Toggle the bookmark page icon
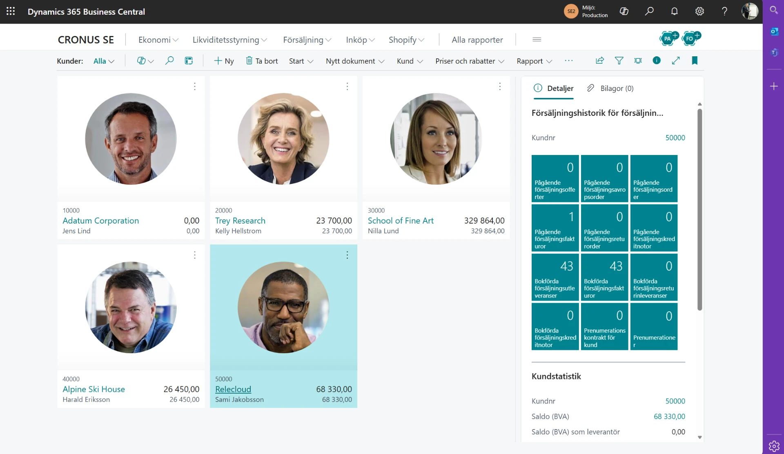The image size is (784, 454). [x=695, y=61]
